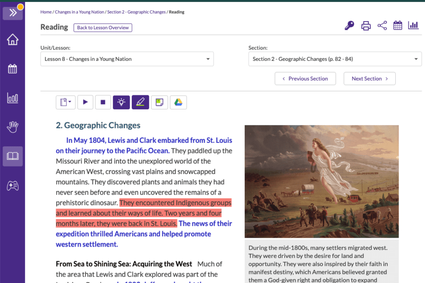Viewport: 425px width, 283px height.
Task: Open the raised hand icon in sidebar
Action: coord(12,127)
